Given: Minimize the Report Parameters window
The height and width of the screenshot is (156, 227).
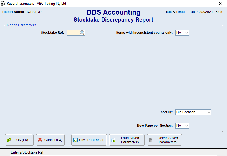Looking at the screenshot, I should [x=195, y=4].
